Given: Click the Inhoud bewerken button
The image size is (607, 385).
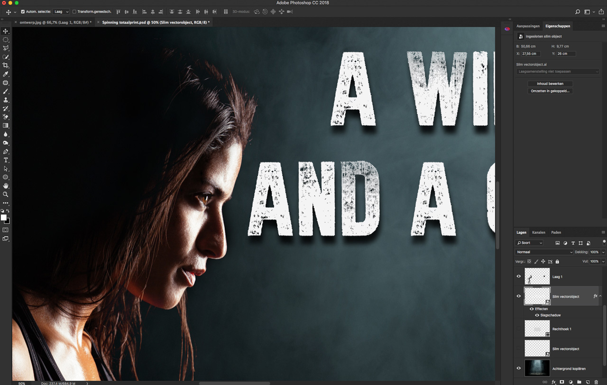Looking at the screenshot, I should point(550,83).
